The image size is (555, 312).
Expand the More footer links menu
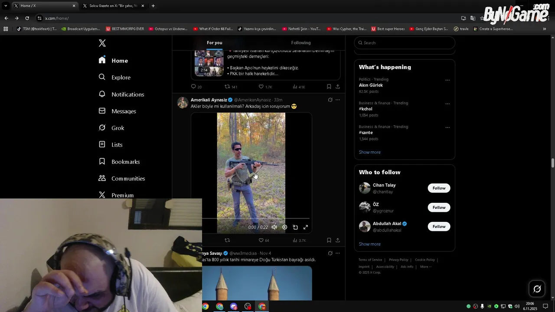click(x=425, y=266)
